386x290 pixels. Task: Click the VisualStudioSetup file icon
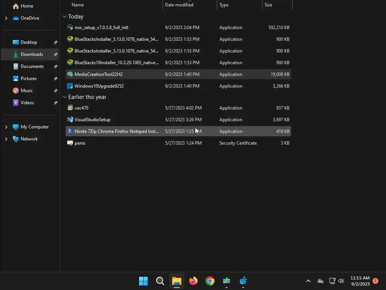(70, 120)
